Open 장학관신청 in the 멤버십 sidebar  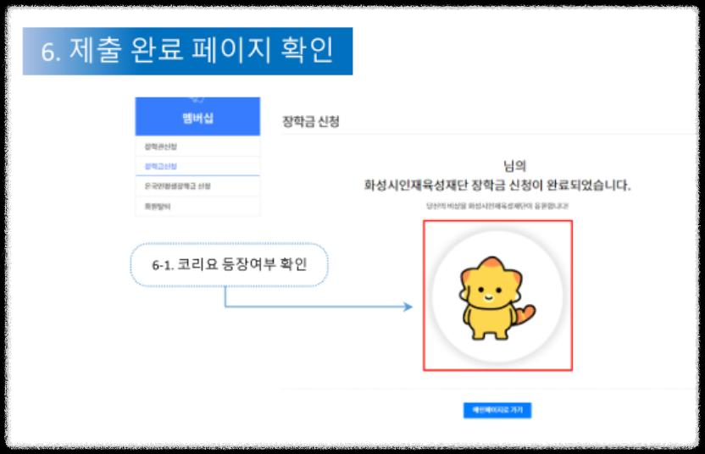(x=197, y=147)
